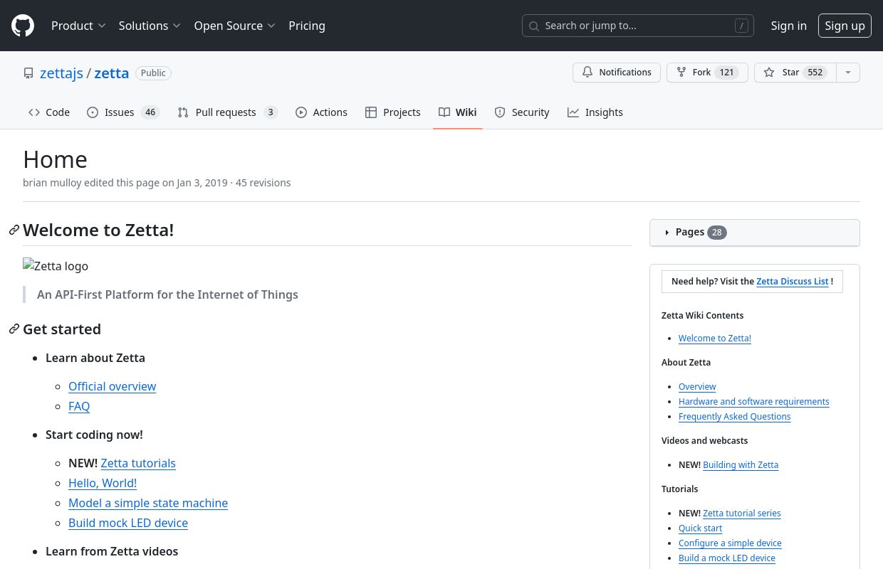Open the Security tab

522,112
